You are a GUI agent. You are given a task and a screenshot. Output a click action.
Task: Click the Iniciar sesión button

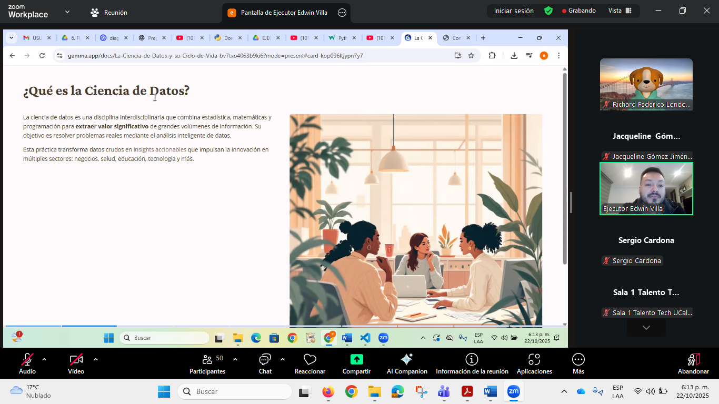[x=513, y=11]
